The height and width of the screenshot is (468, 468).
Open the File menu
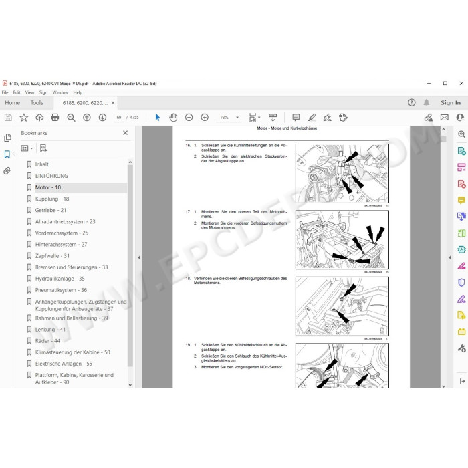[5, 92]
